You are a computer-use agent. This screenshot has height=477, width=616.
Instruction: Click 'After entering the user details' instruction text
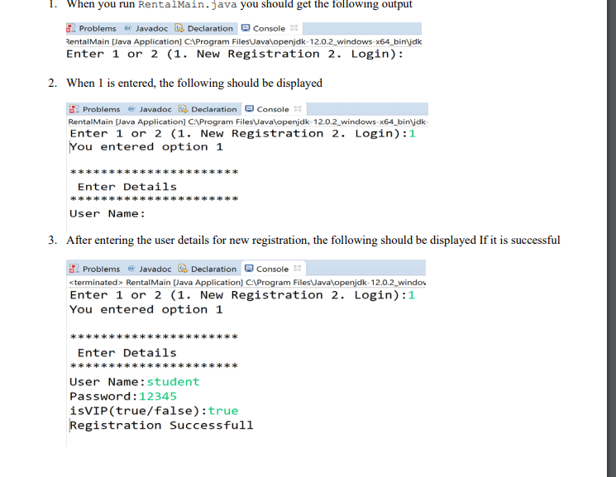coord(139,240)
